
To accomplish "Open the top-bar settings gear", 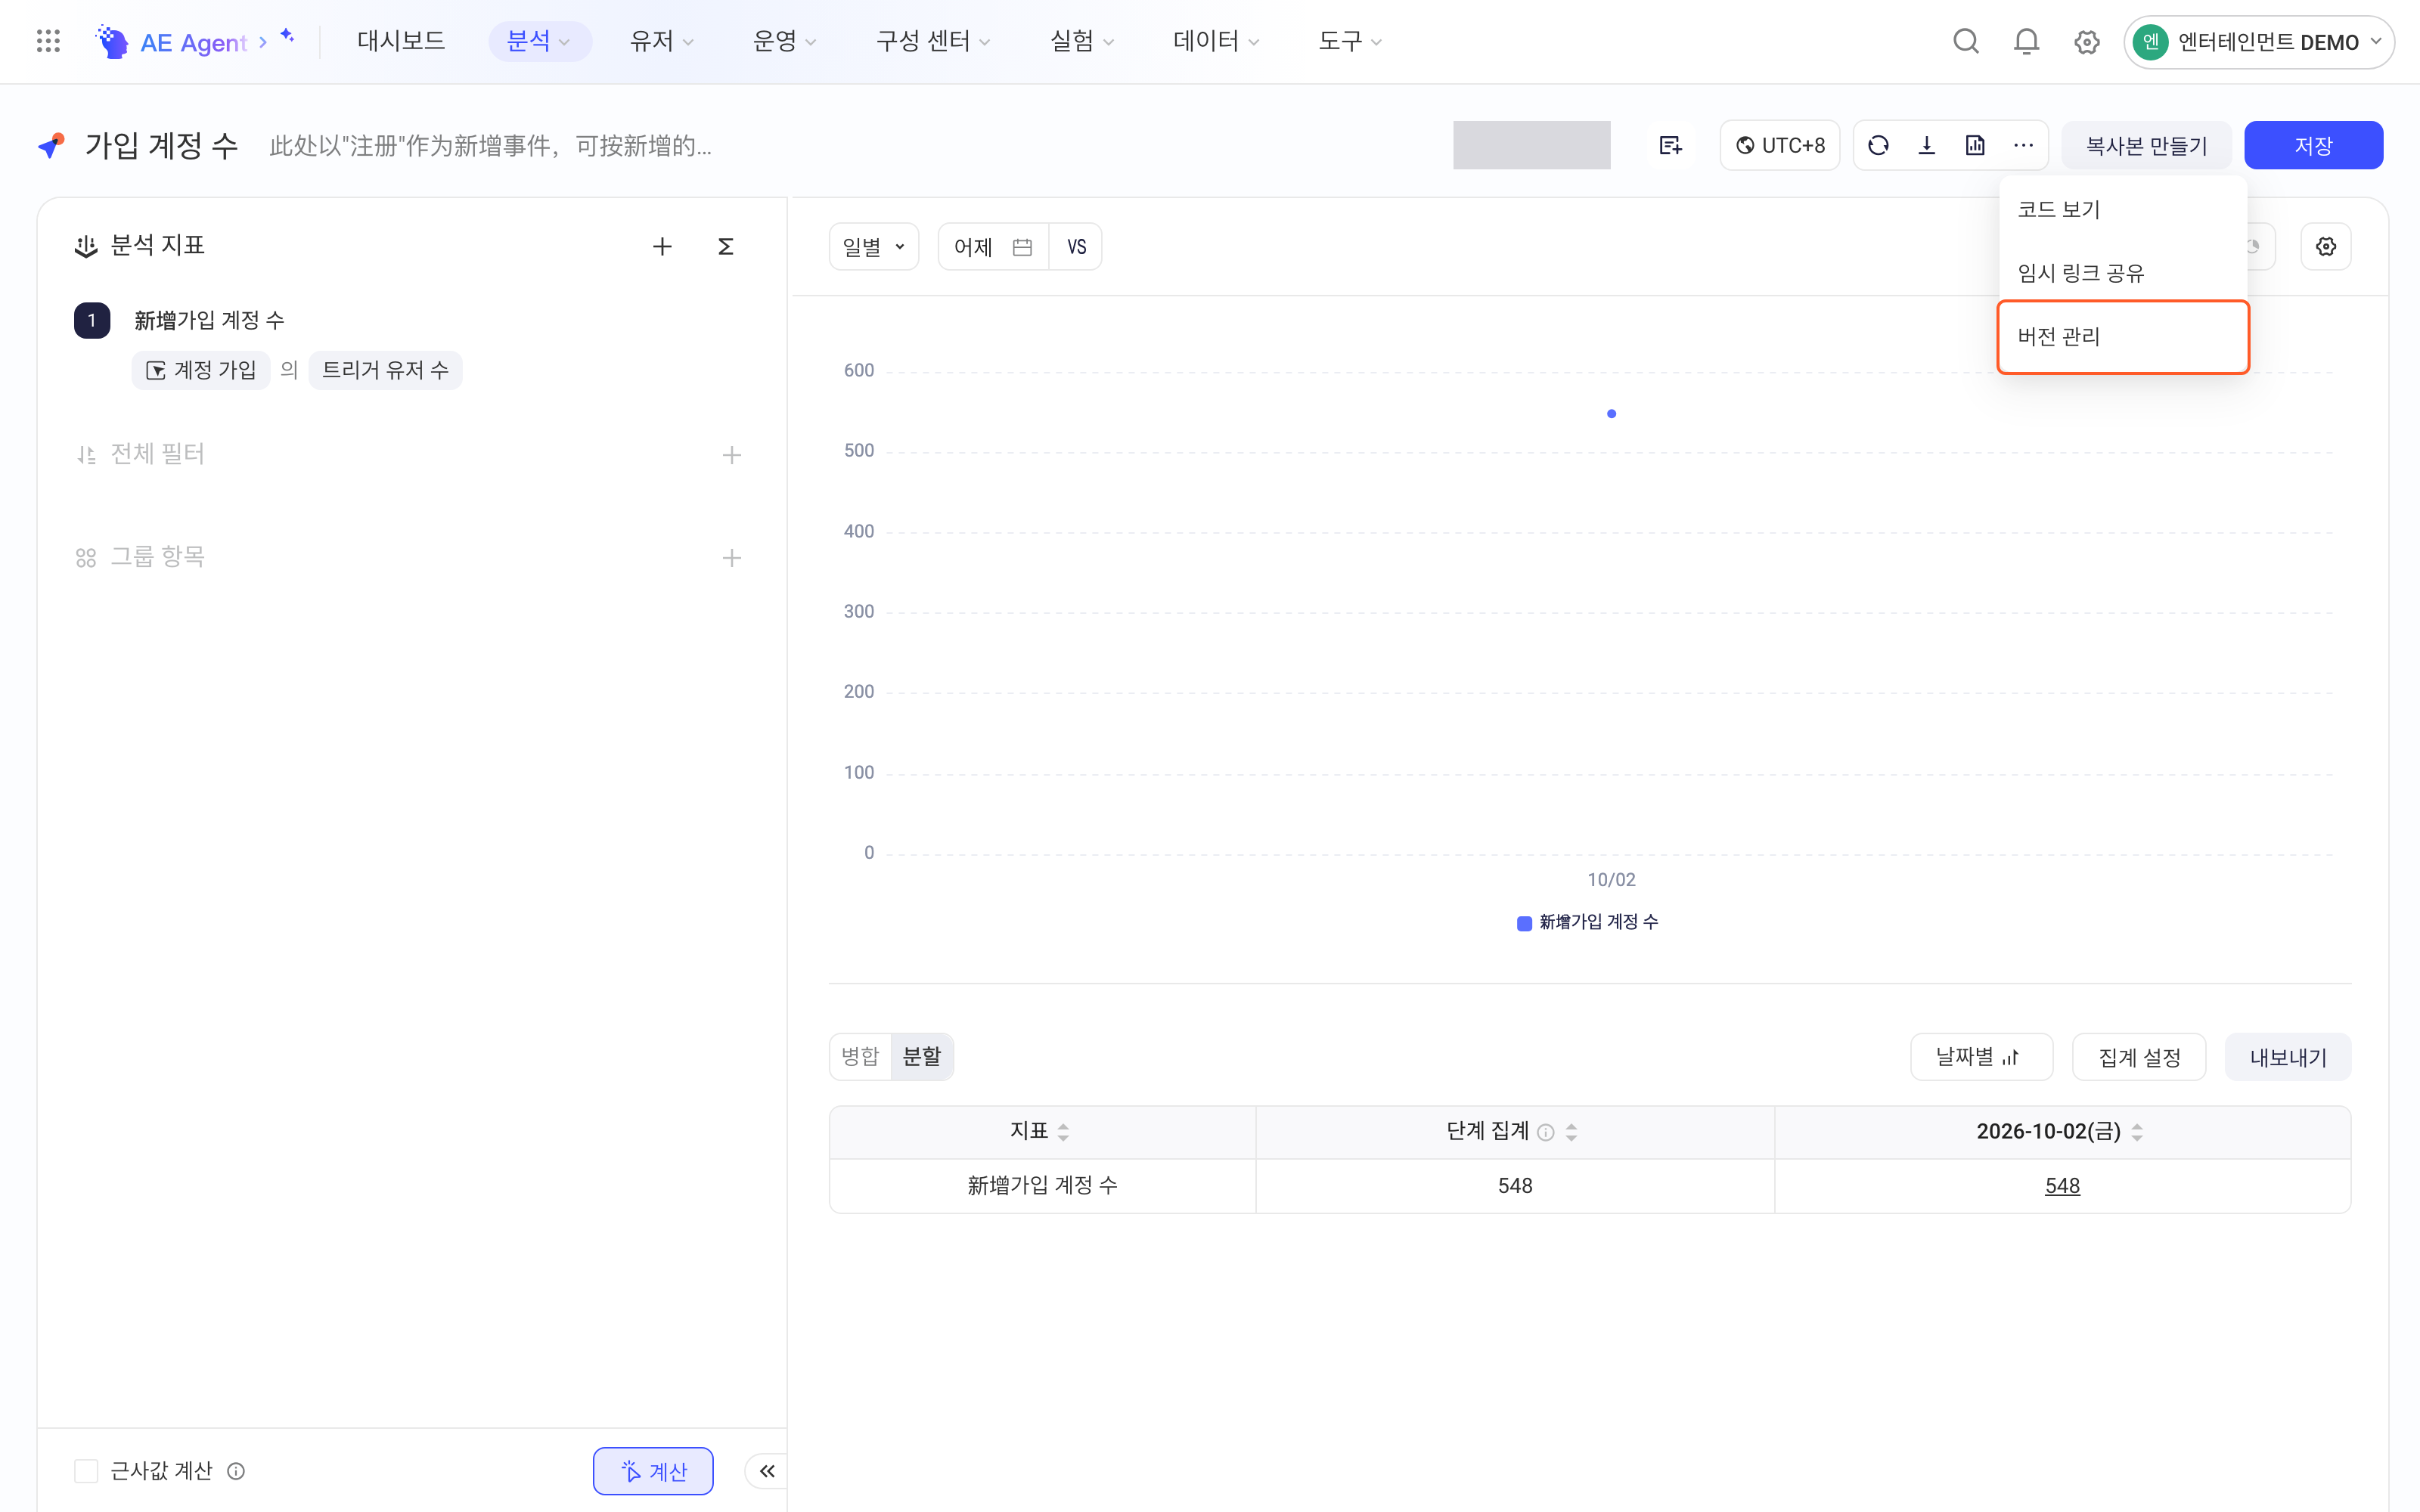I will tap(2086, 42).
